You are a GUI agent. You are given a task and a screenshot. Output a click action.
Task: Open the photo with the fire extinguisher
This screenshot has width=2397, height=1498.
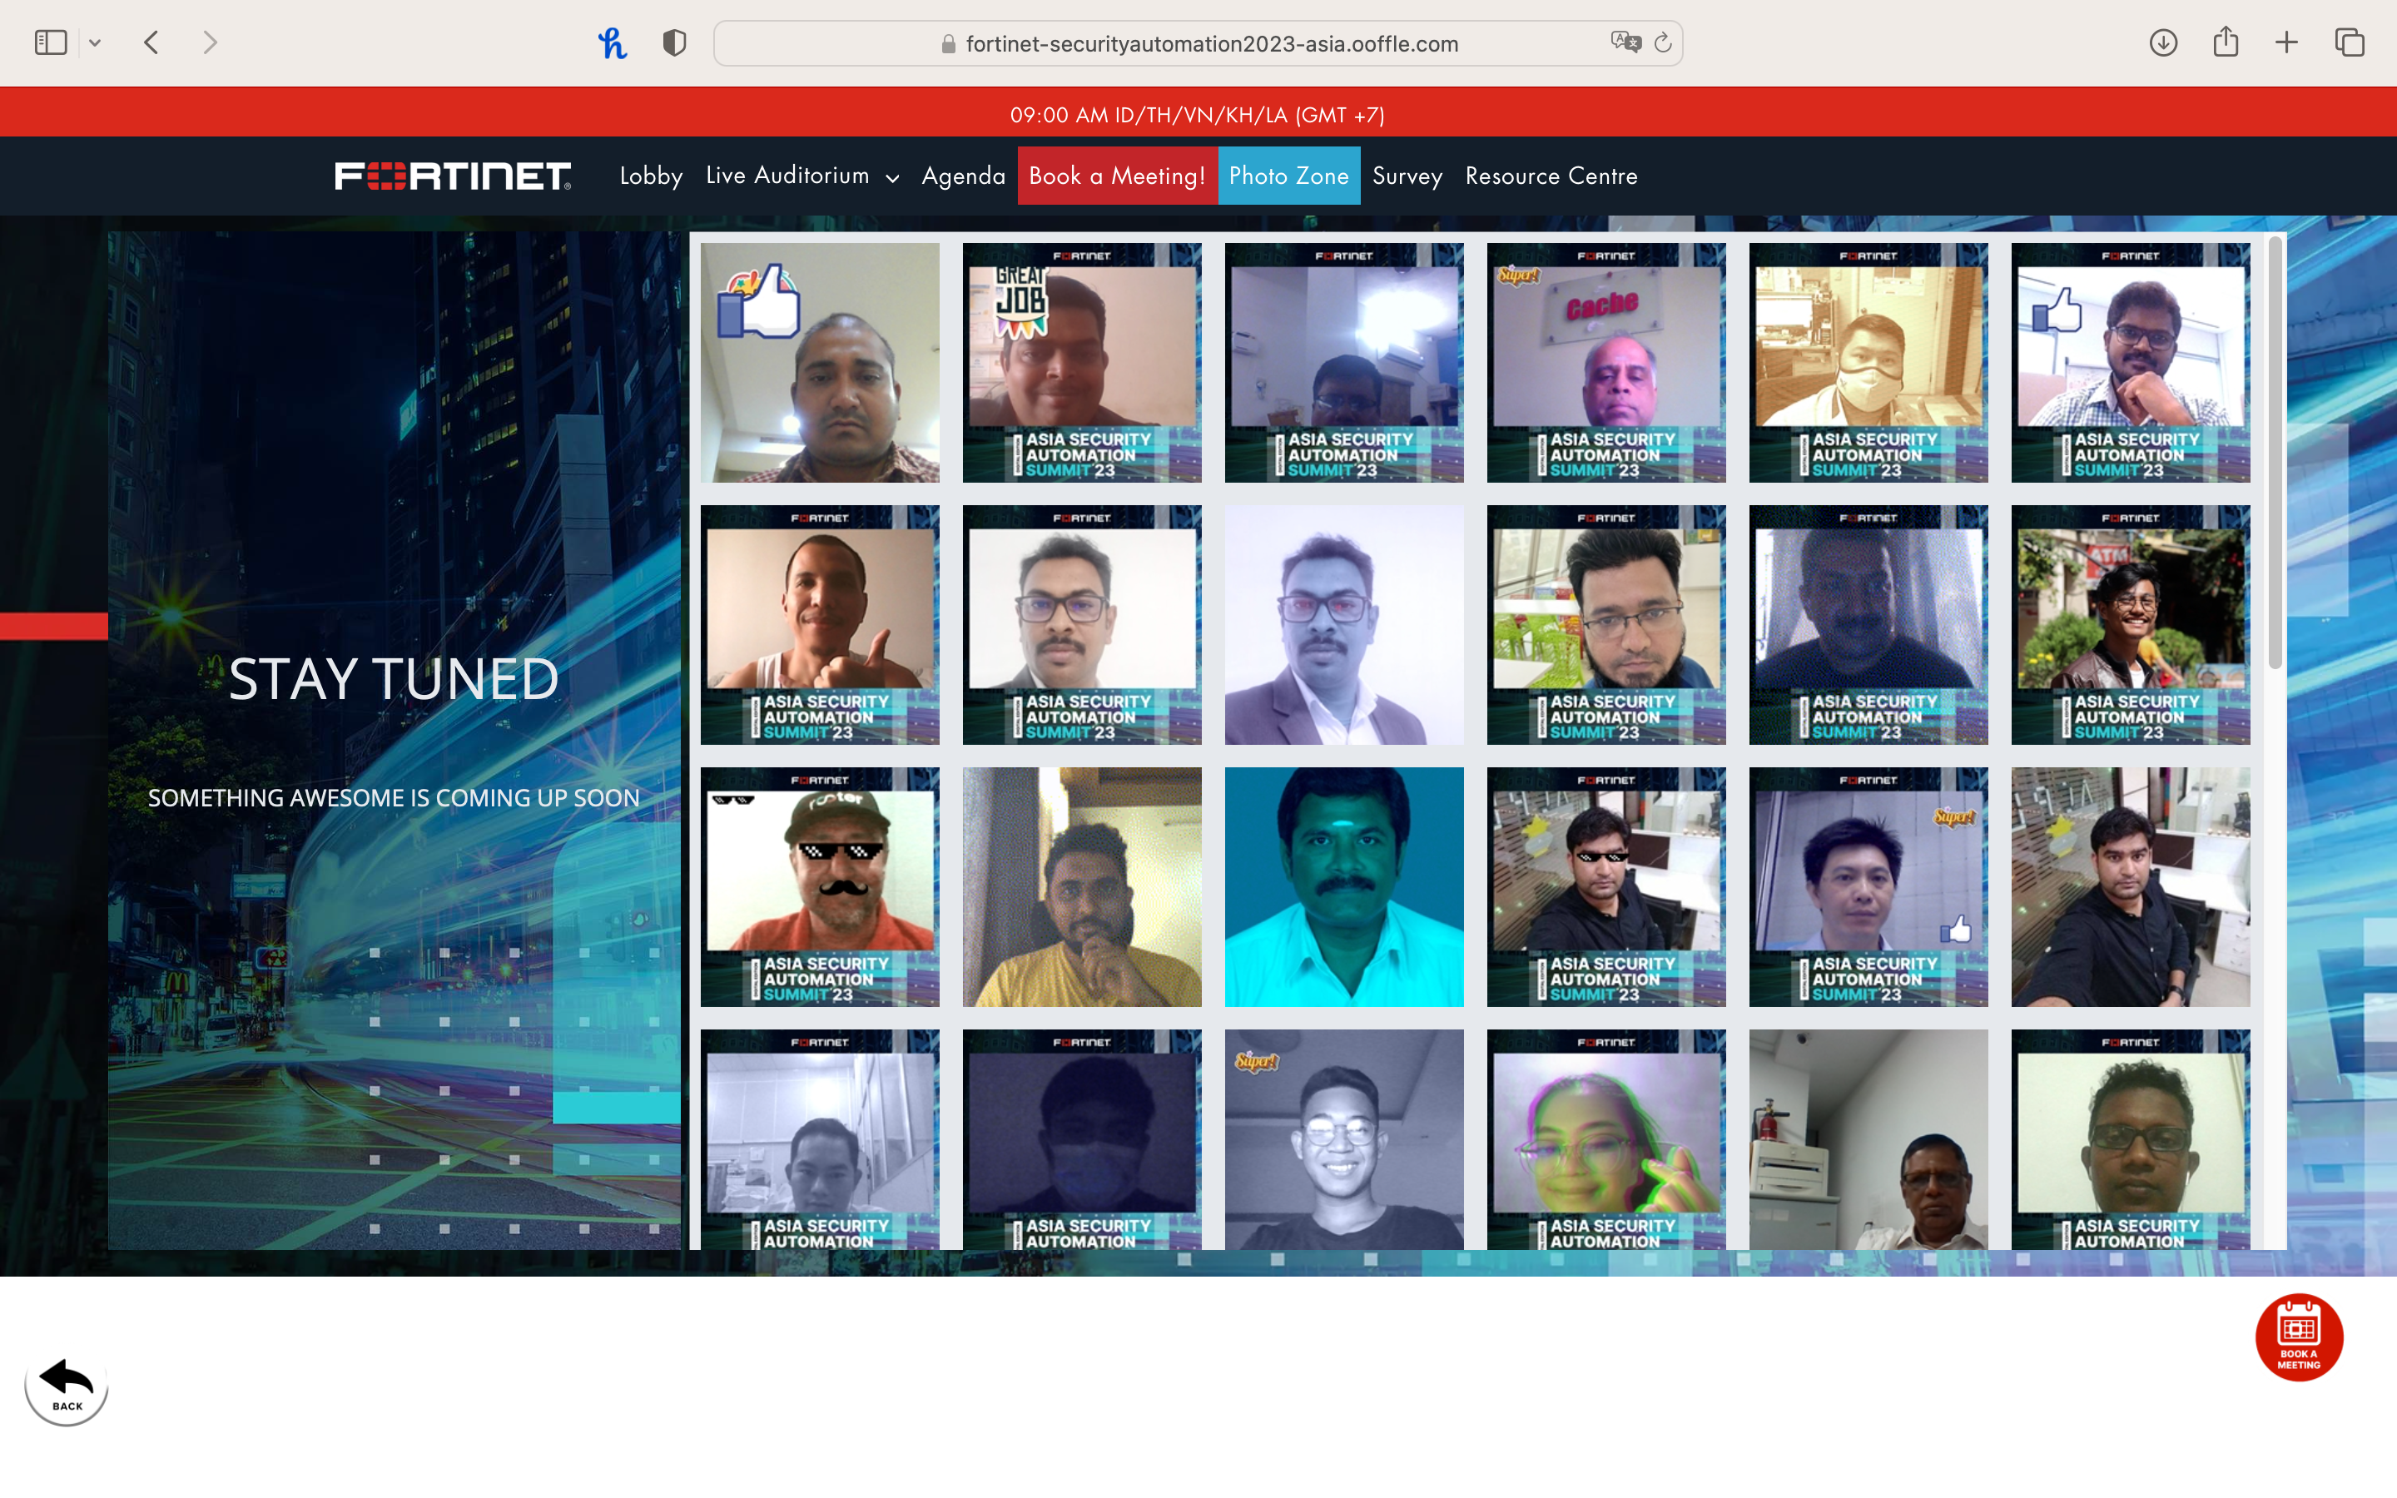(1868, 1139)
